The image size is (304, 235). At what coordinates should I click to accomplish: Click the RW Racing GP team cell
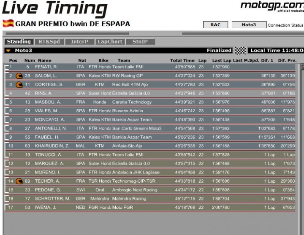pos(128,76)
